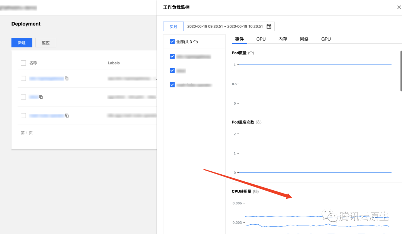The image size is (402, 234).
Task: Click the monitoring panel vertical scrollbar
Action: 401,71
